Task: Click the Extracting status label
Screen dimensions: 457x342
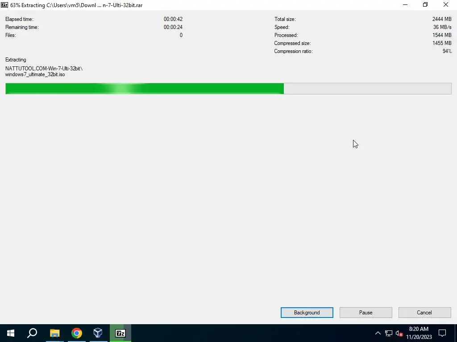Action: [x=16, y=60]
